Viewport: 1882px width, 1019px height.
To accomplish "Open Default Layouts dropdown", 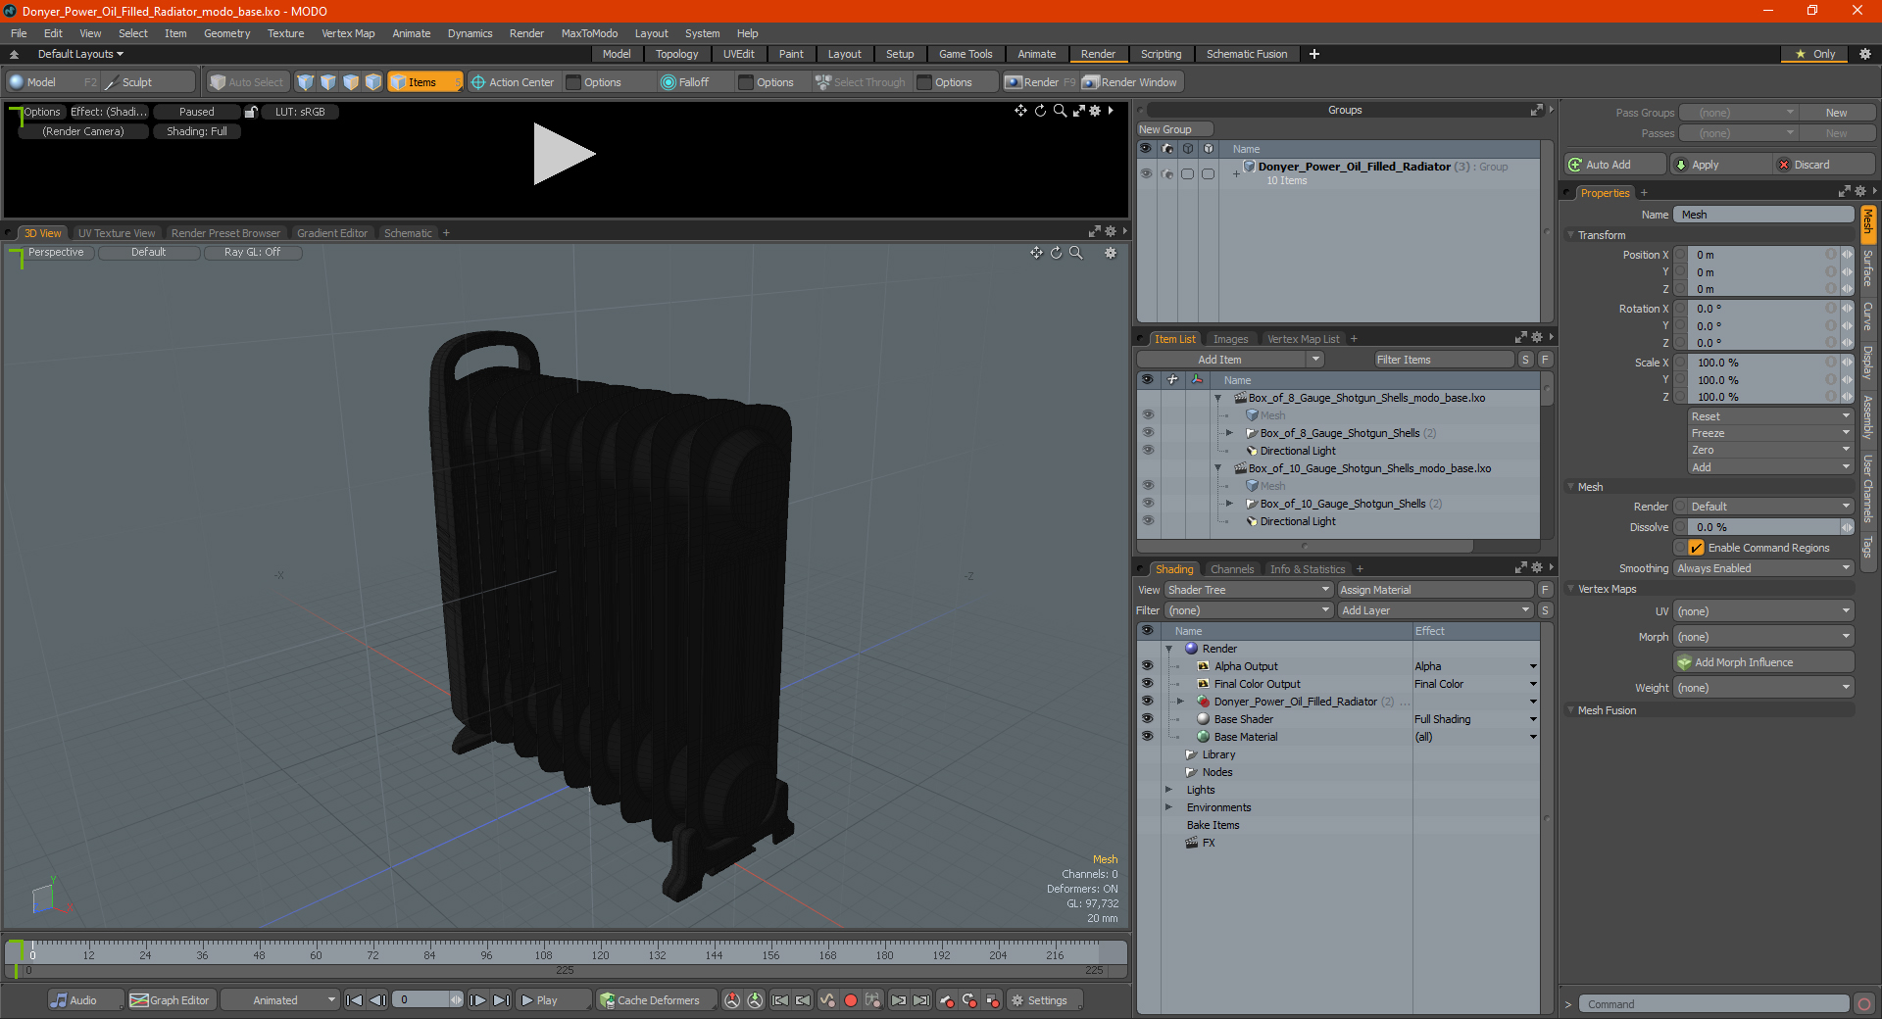I will (80, 54).
